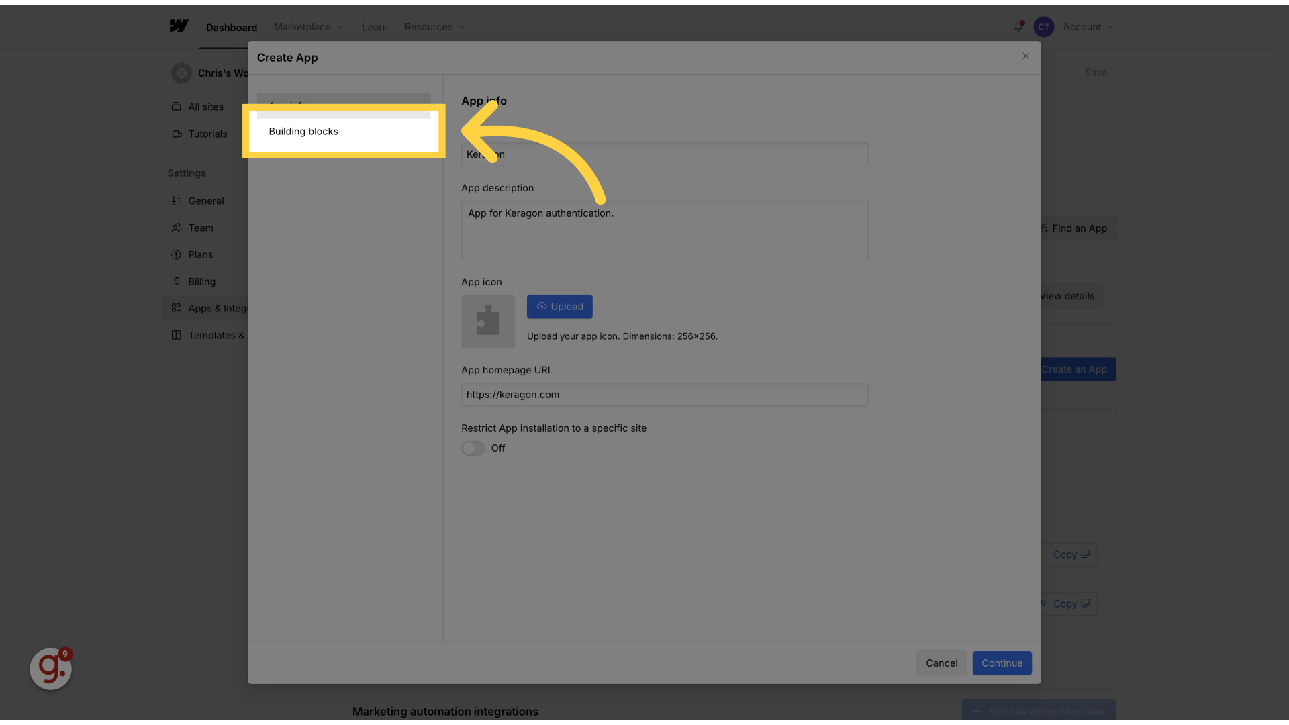This screenshot has width=1289, height=725.
Task: Click the General settings sliders icon
Action: point(177,201)
